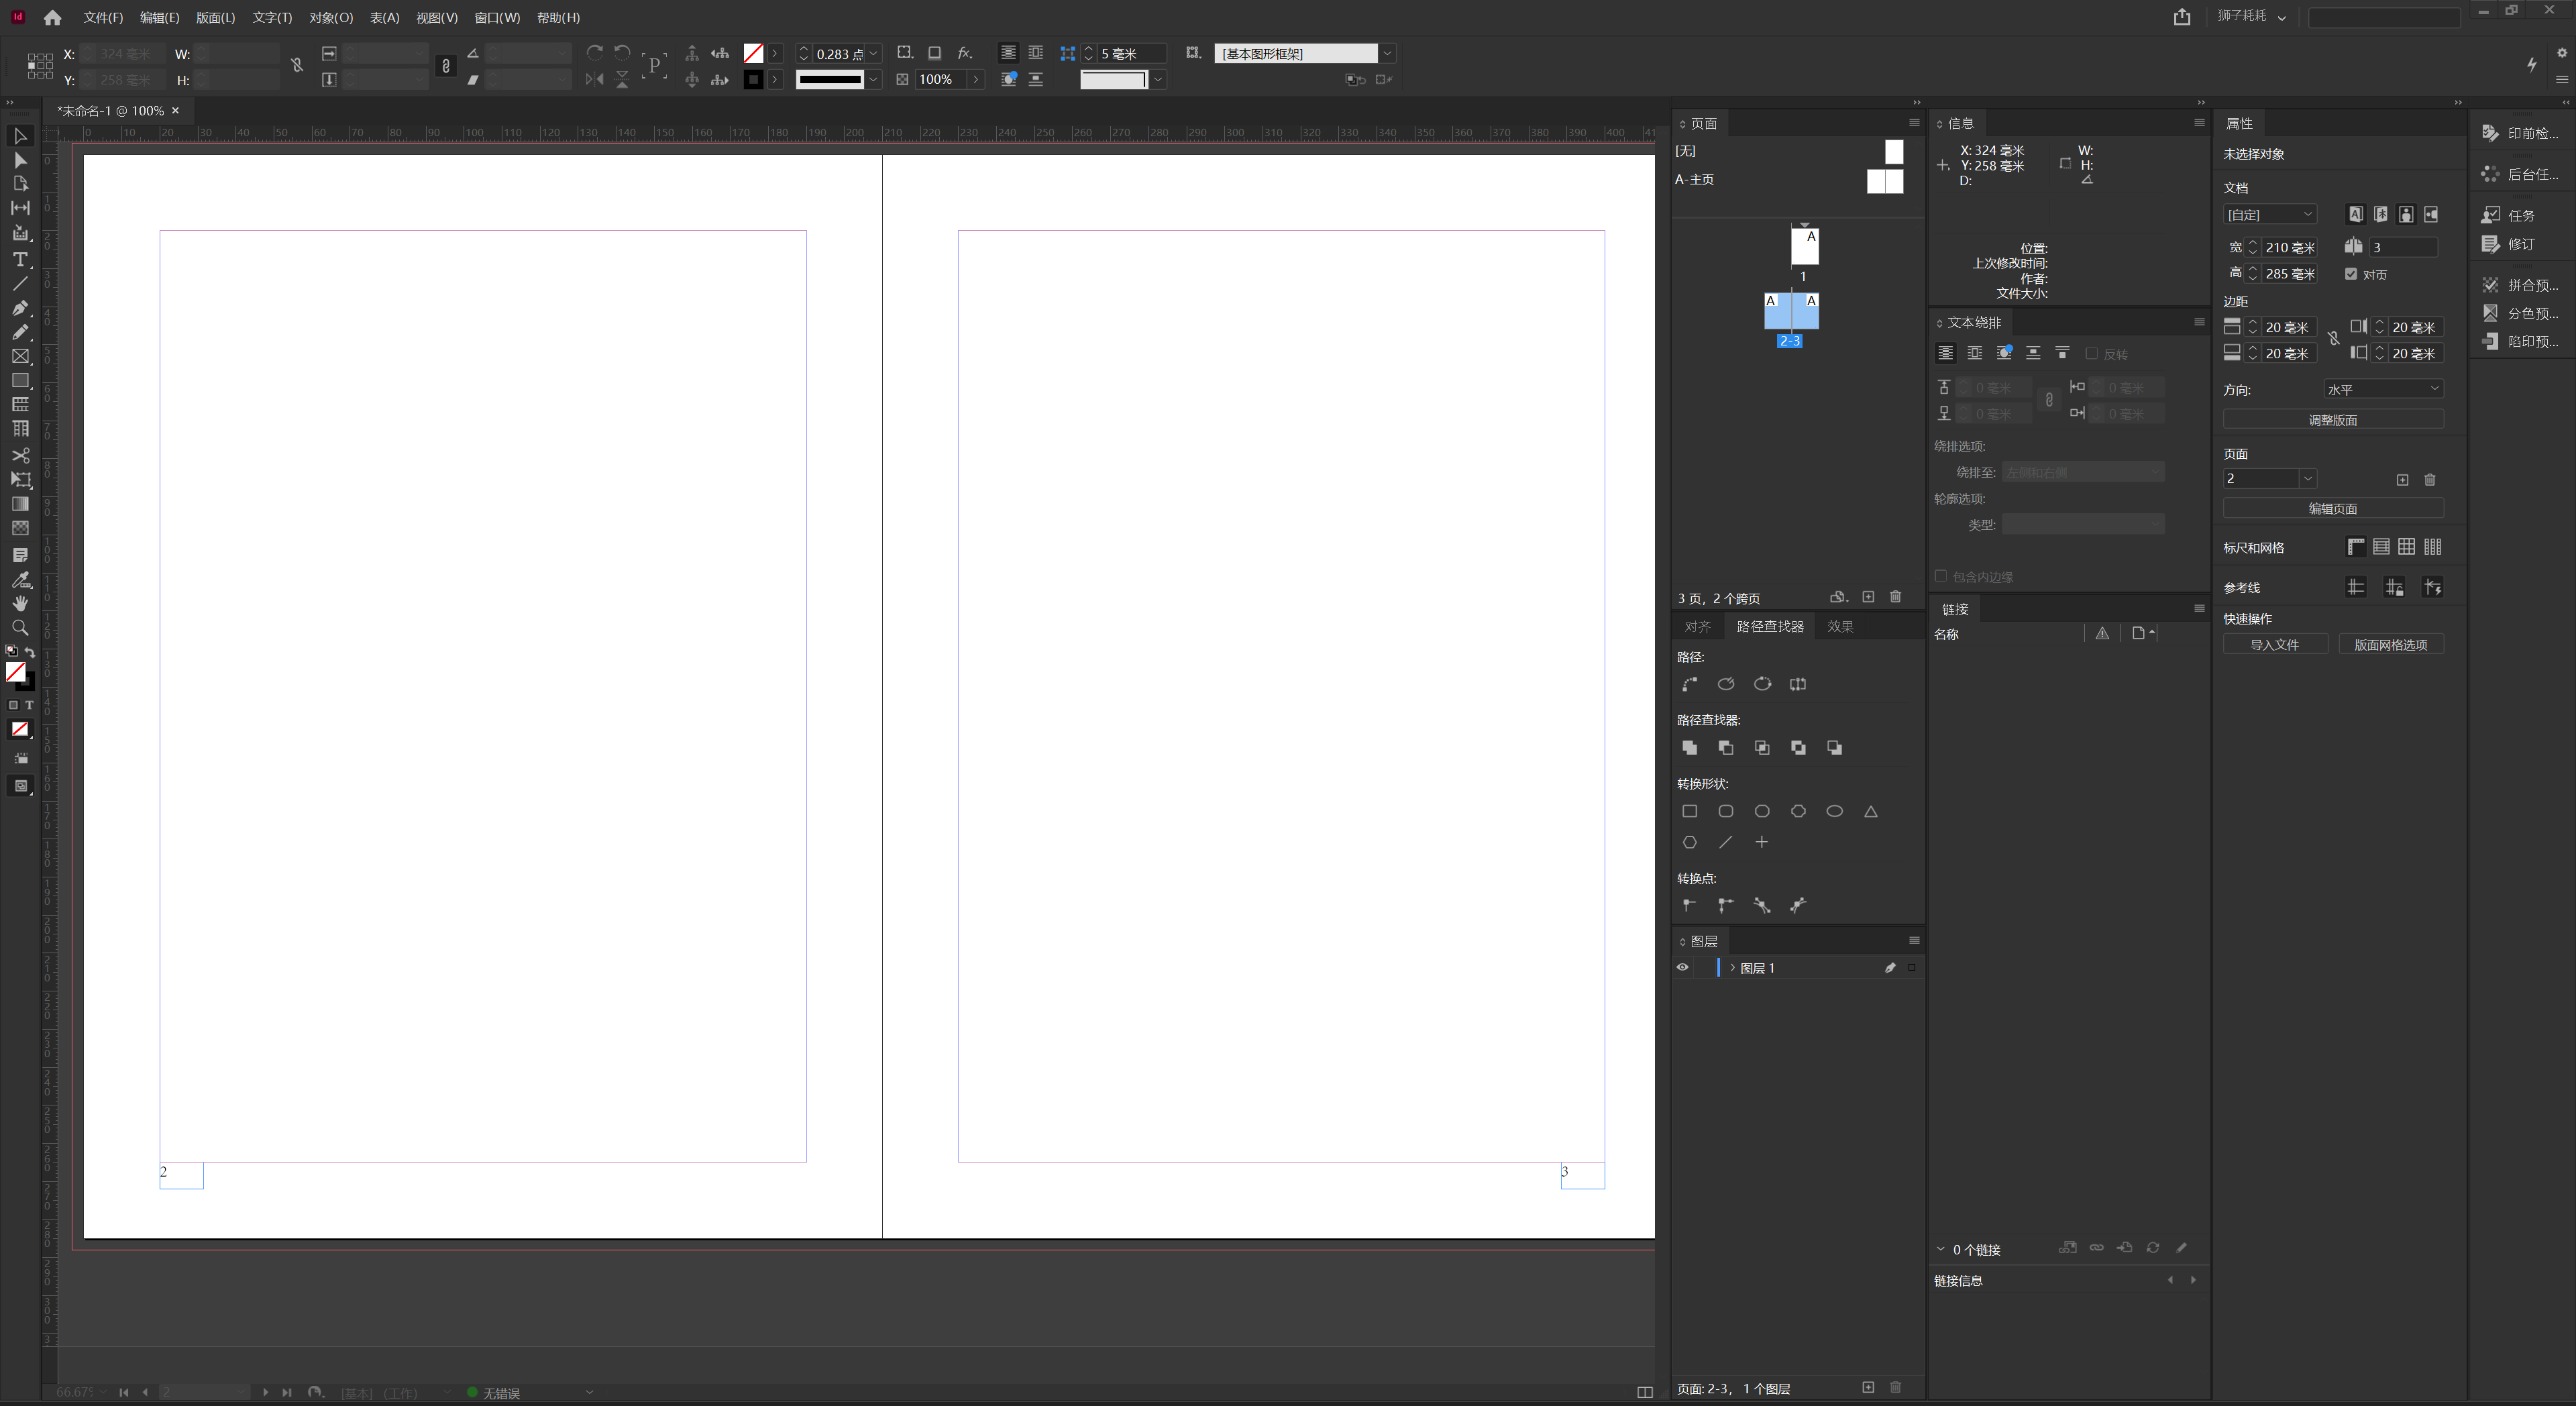Select the Hand tool
Screen dimensions: 2576x1406
[x=20, y=603]
